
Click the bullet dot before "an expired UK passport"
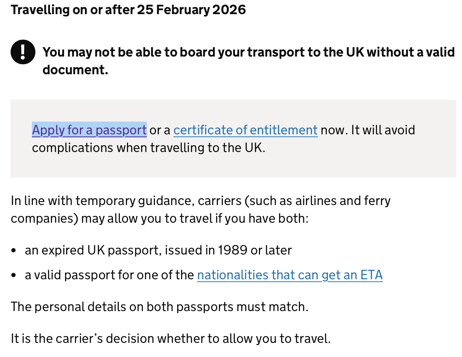pos(14,251)
